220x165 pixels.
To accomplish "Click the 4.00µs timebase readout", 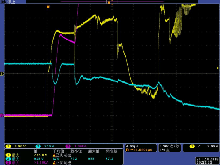I will click(132, 146).
